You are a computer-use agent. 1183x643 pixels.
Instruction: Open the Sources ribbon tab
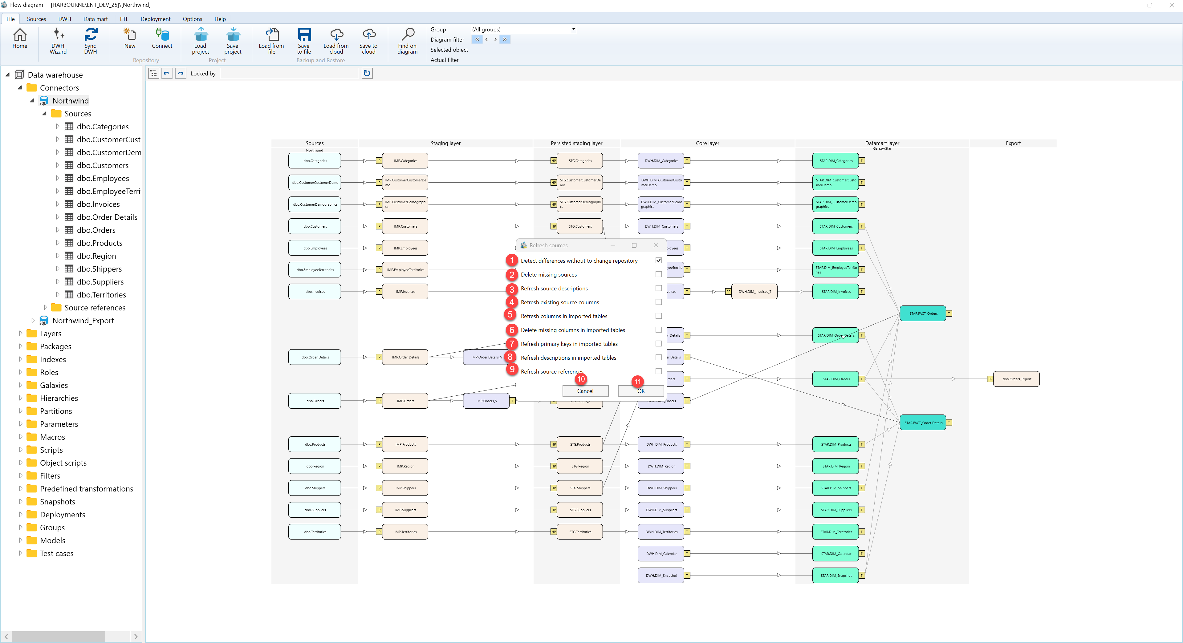36,19
